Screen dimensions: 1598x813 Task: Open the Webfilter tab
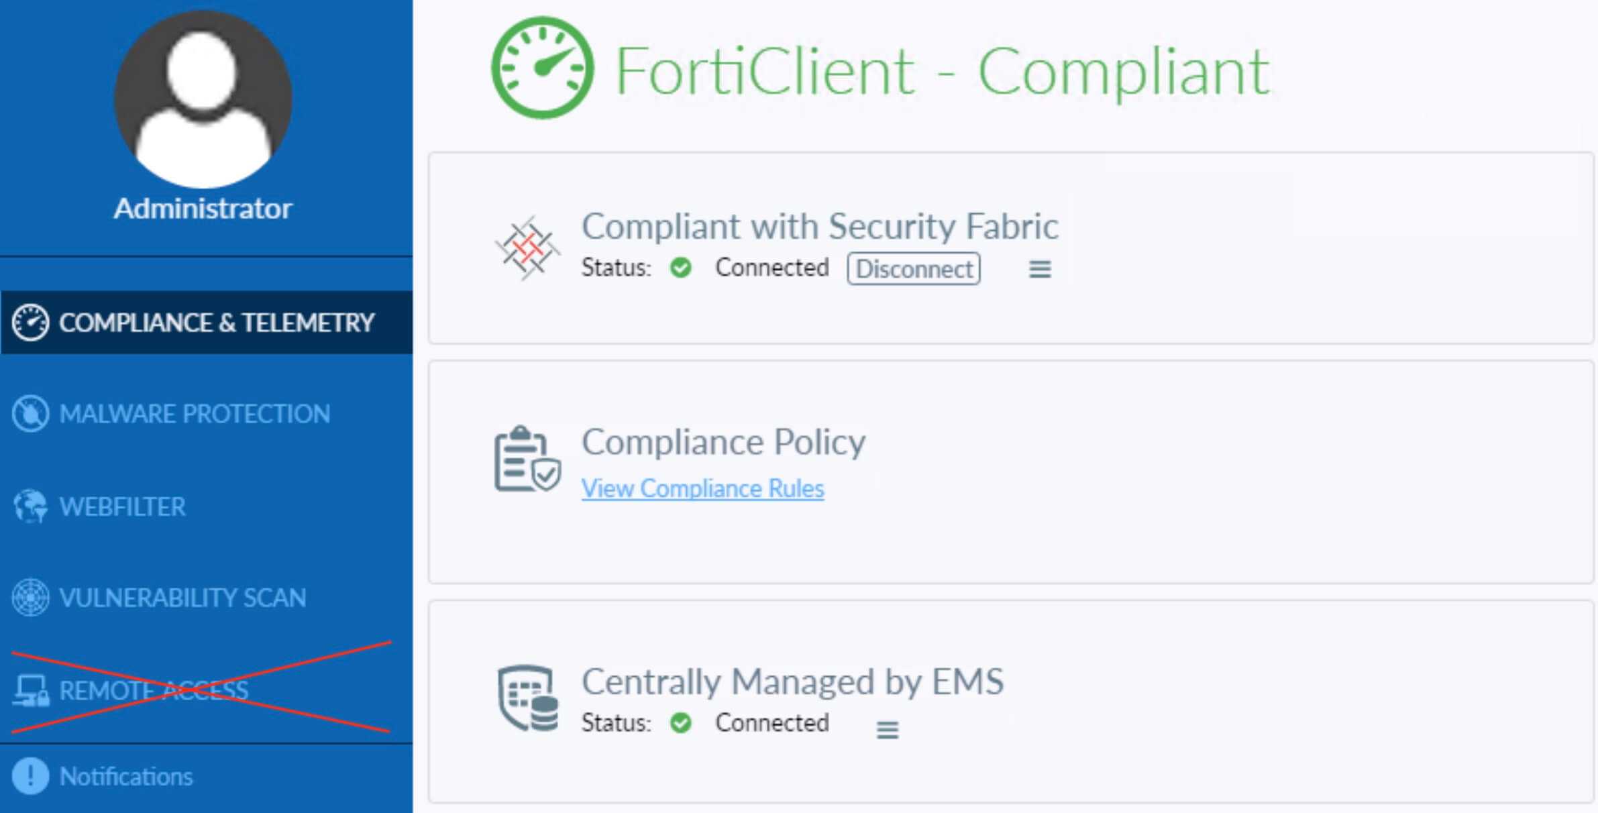[207, 506]
